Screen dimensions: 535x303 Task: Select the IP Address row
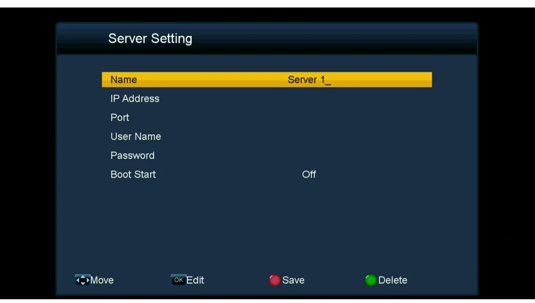point(266,99)
